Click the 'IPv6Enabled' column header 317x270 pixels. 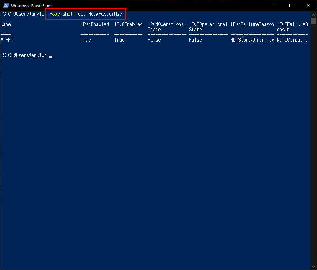coord(128,24)
